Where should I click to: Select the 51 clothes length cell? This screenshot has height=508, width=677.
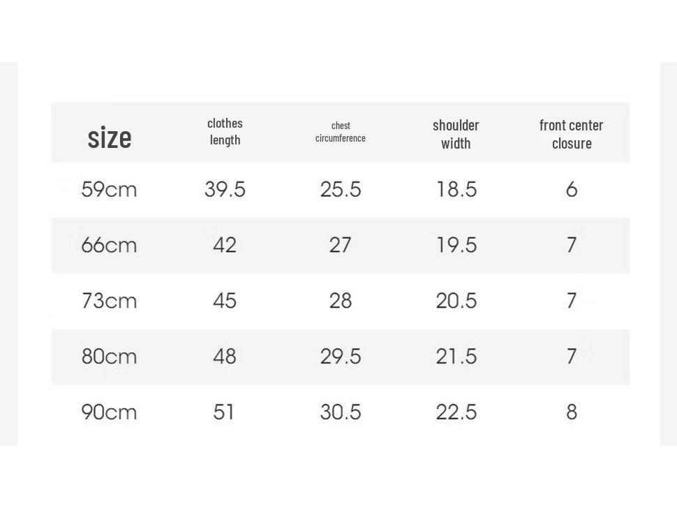(x=223, y=412)
